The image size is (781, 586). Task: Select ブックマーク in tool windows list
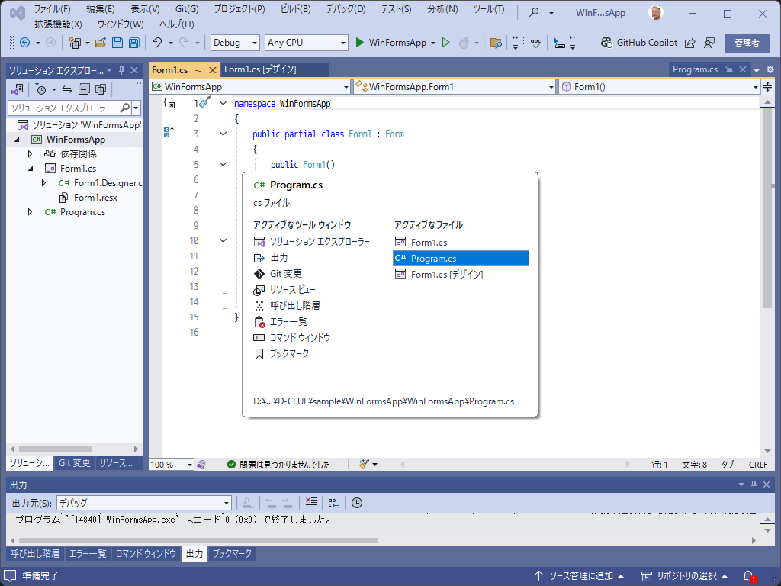pos(281,353)
